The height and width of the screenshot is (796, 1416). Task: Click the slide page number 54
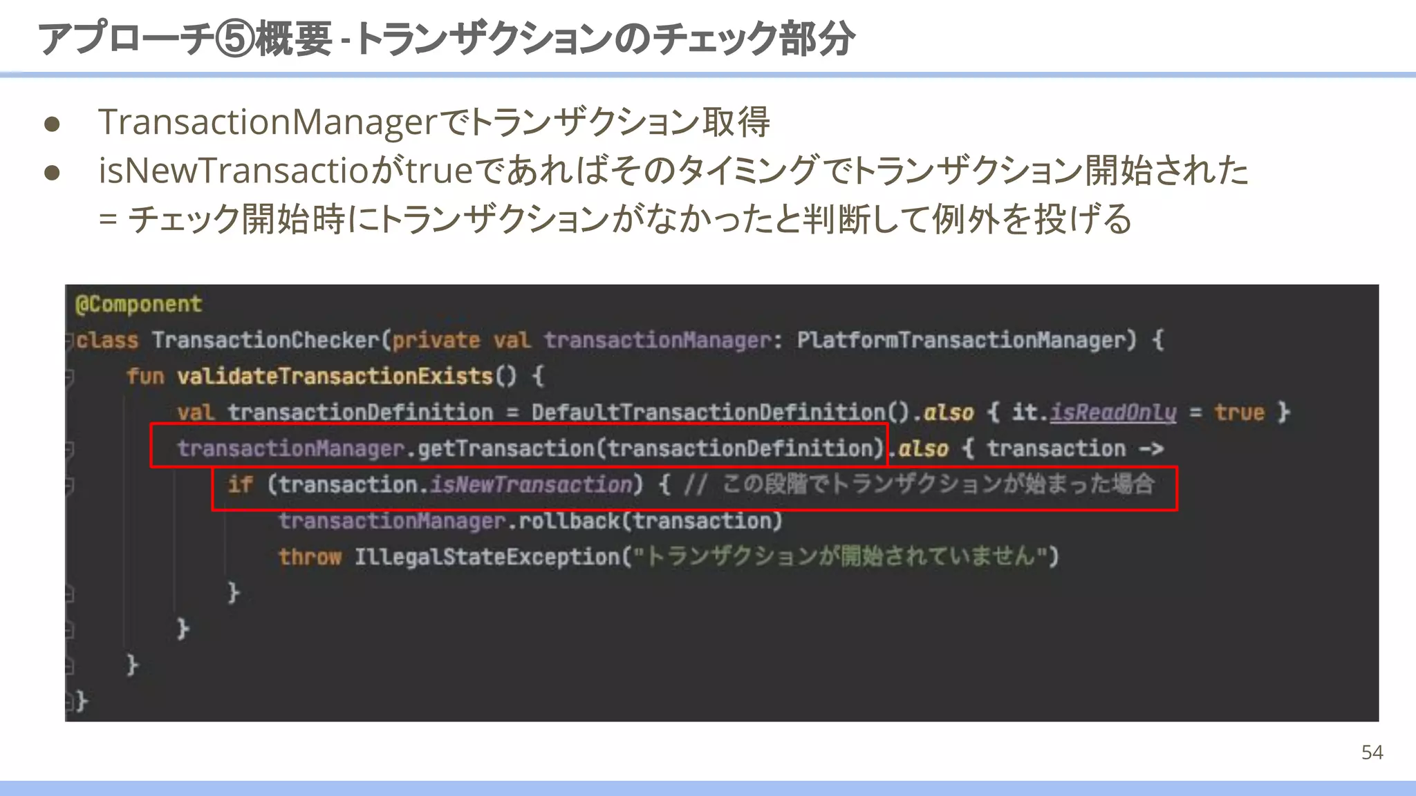click(x=1372, y=752)
